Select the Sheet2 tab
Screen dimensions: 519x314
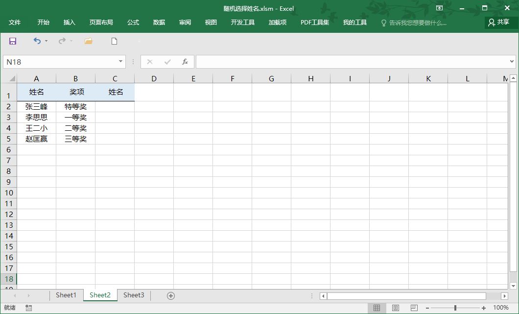(x=100, y=295)
